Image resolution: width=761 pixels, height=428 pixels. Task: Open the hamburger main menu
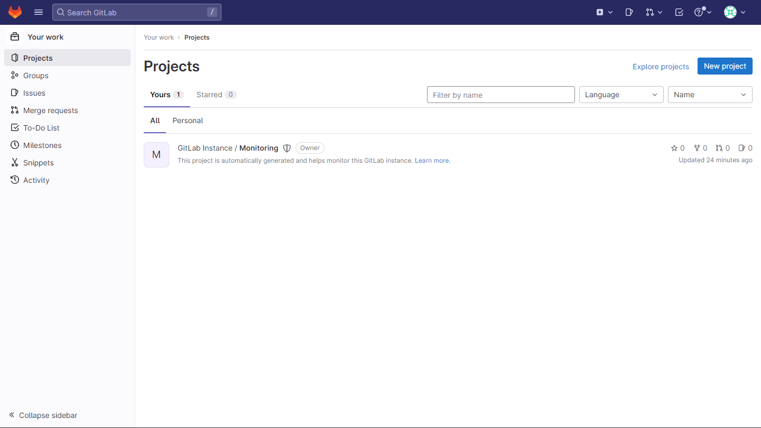pyautogui.click(x=39, y=12)
